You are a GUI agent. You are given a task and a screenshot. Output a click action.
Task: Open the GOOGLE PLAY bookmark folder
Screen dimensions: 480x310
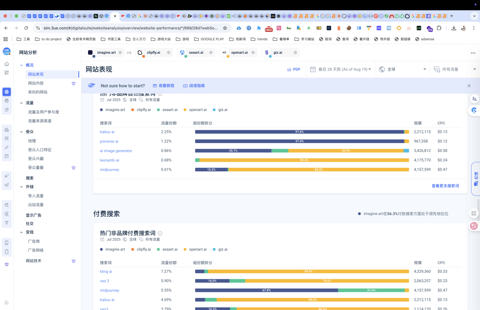click(209, 39)
